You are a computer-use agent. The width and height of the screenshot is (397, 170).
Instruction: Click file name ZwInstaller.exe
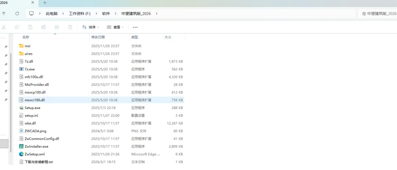pyautogui.click(x=36, y=146)
